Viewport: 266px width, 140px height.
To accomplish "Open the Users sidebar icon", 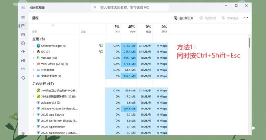I will coord(23,60).
